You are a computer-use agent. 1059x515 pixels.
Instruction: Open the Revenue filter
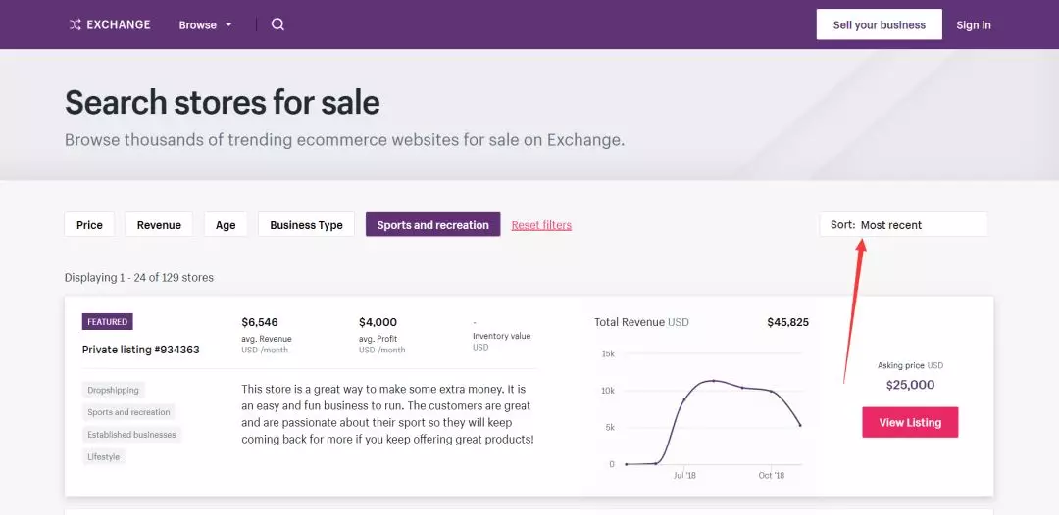tap(159, 225)
